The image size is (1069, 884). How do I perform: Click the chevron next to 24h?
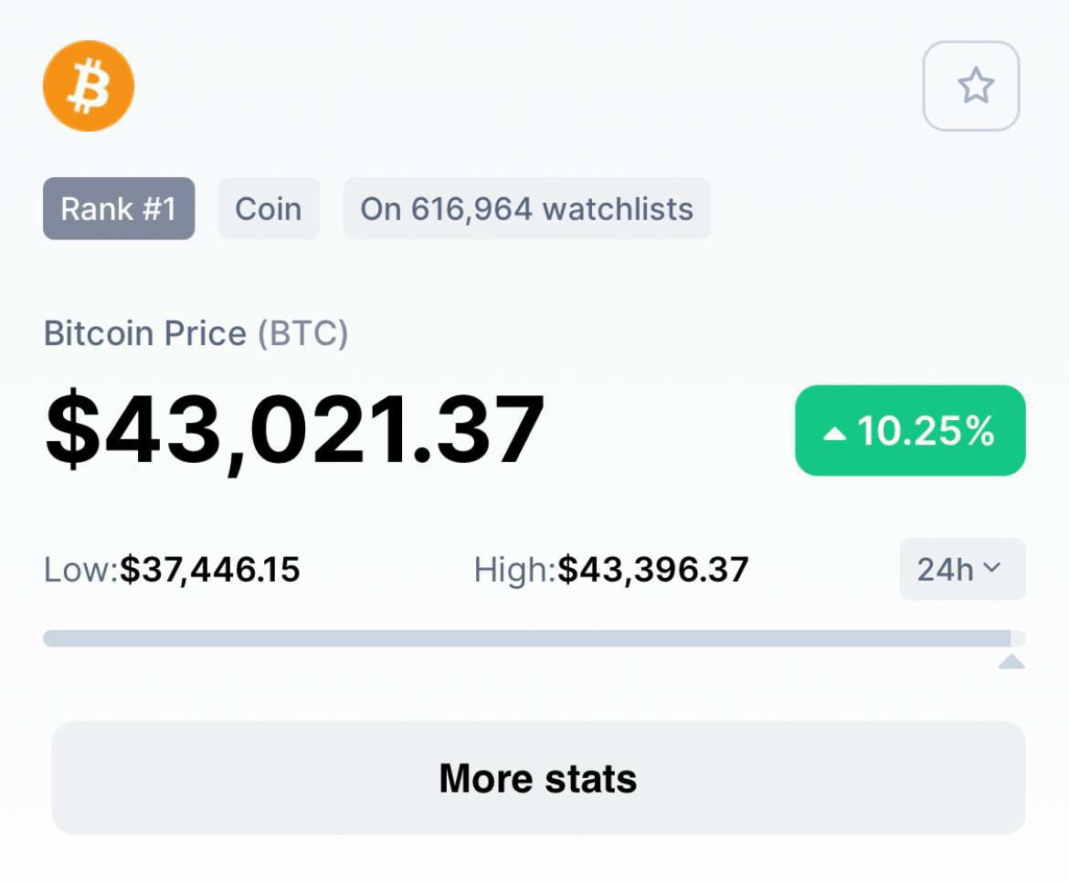[x=992, y=567]
